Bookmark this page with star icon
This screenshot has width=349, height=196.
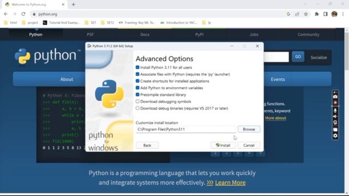[306, 14]
